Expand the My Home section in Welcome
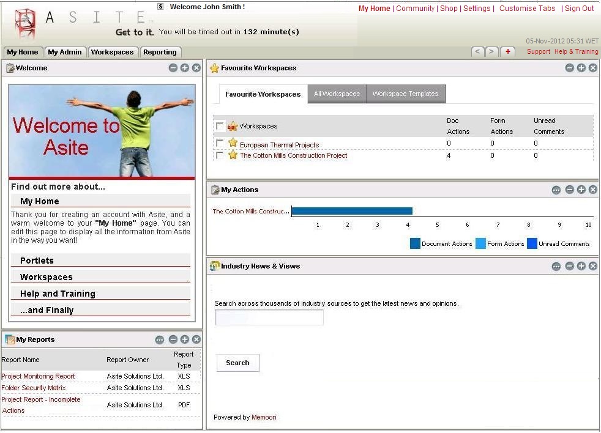Image resolution: width=601 pixels, height=433 pixels. [100, 201]
